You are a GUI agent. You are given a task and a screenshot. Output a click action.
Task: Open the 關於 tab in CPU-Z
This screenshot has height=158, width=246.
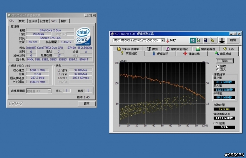pos(64,21)
